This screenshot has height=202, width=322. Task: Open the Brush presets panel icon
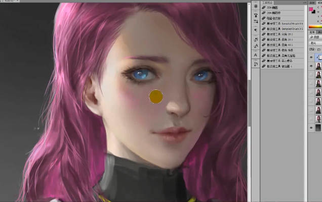click(256, 6)
